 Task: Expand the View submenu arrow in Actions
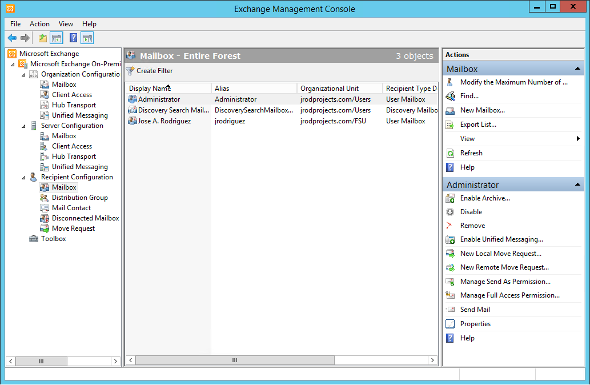pos(578,139)
